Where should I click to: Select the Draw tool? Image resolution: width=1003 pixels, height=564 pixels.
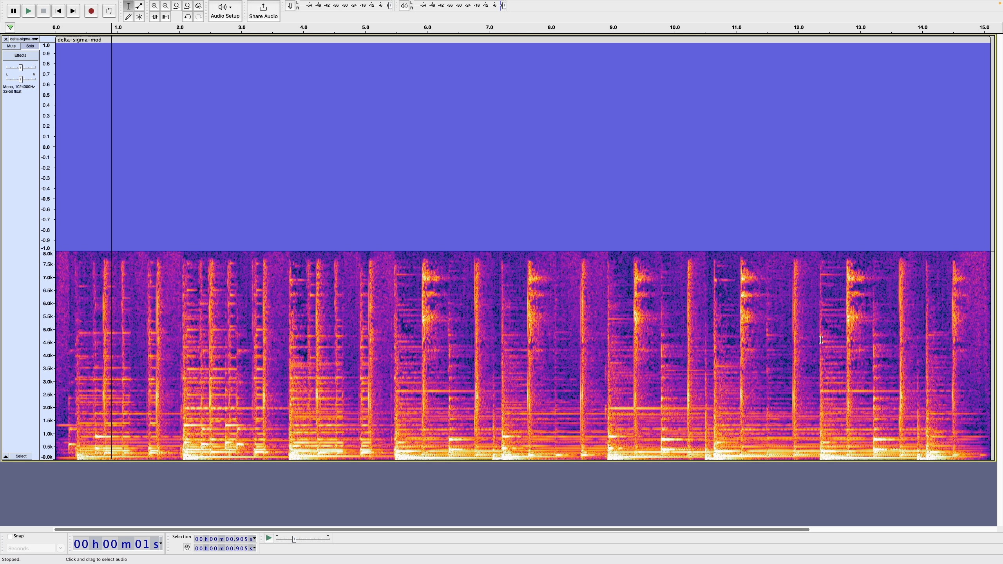point(128,16)
